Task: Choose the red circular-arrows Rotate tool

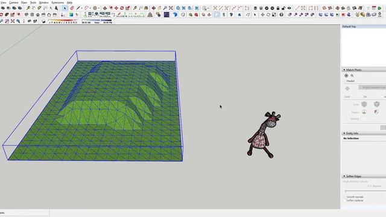Action: pyautogui.click(x=122, y=8)
